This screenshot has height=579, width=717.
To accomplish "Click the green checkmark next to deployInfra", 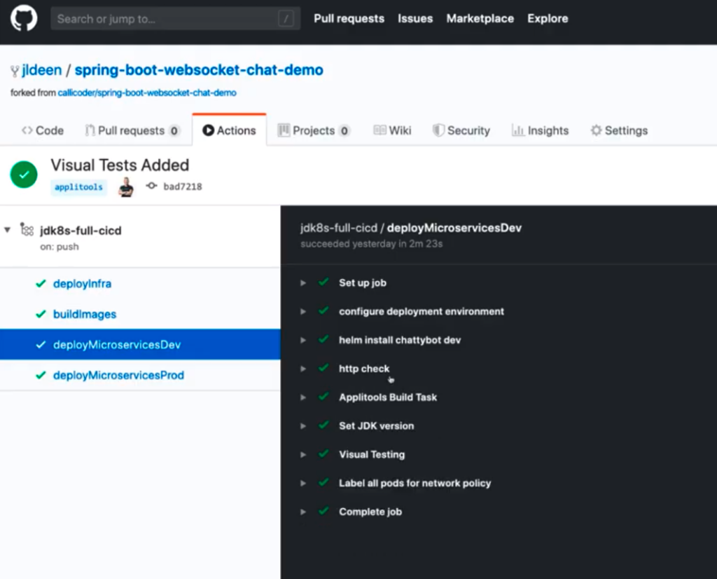I will click(41, 284).
